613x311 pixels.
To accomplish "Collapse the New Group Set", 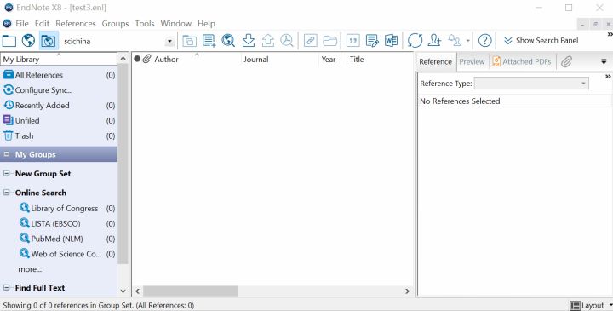I will pos(7,173).
